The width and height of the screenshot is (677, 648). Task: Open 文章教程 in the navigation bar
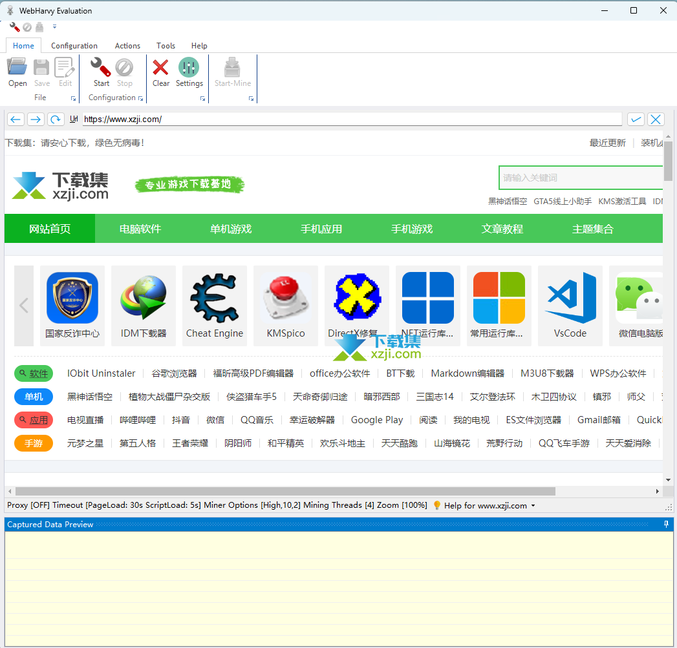click(x=502, y=229)
